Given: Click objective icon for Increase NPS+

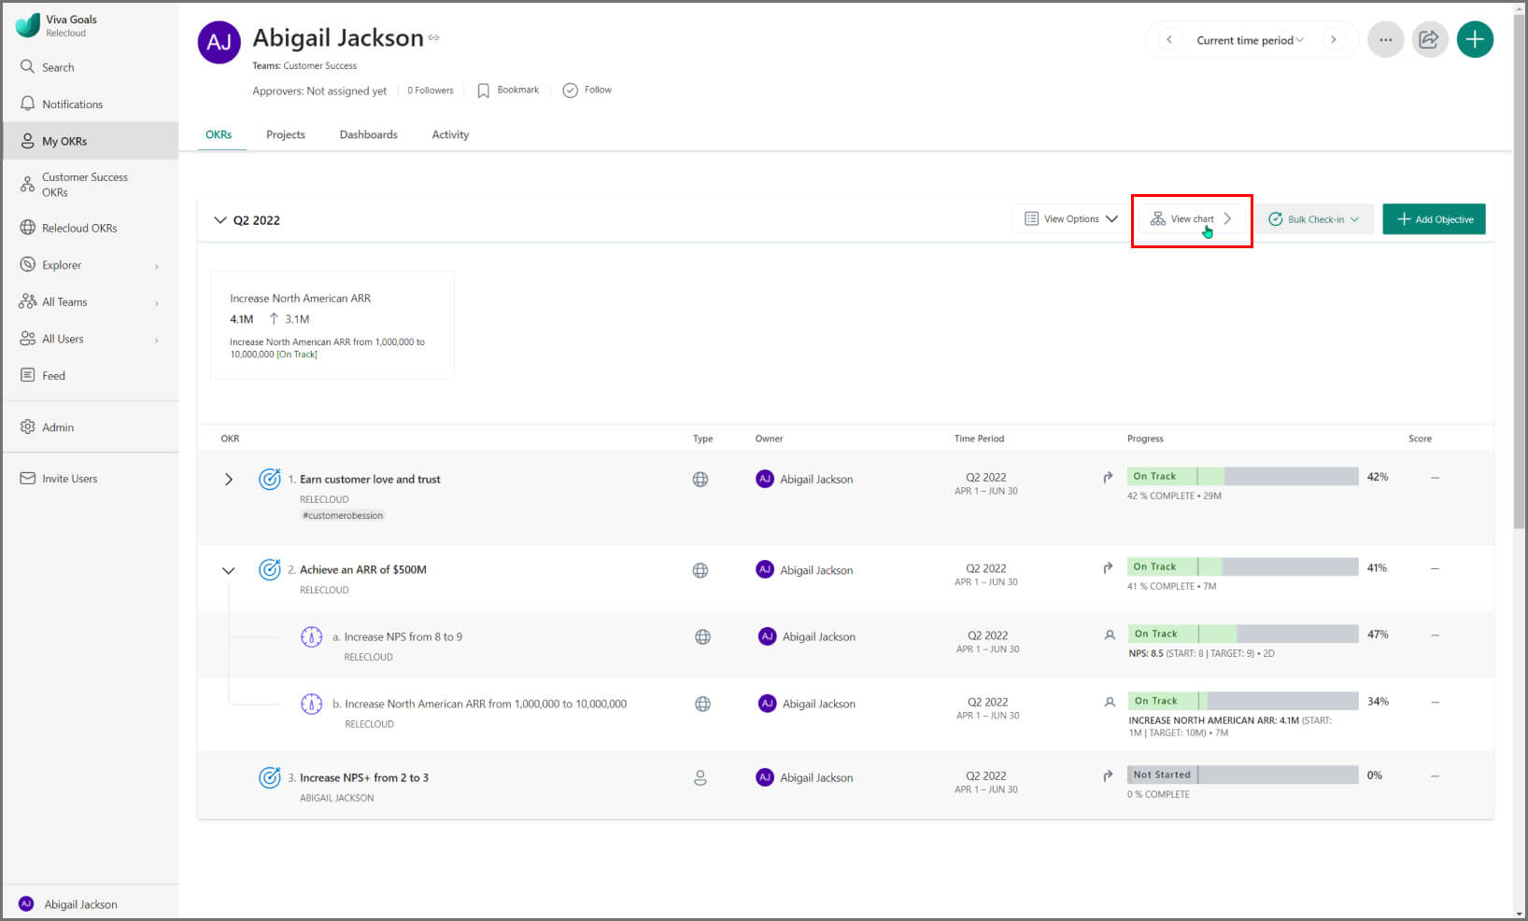Looking at the screenshot, I should coord(269,778).
